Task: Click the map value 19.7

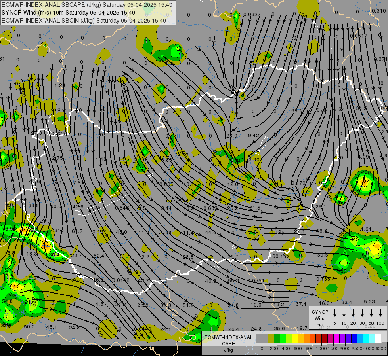Action: tap(302, 328)
